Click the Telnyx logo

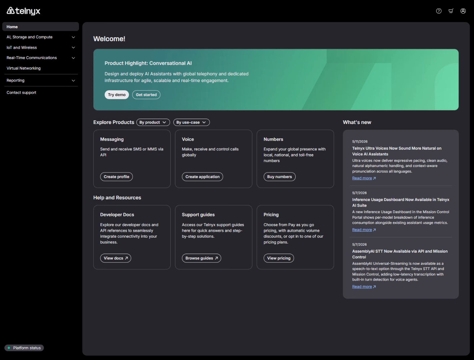(23, 11)
